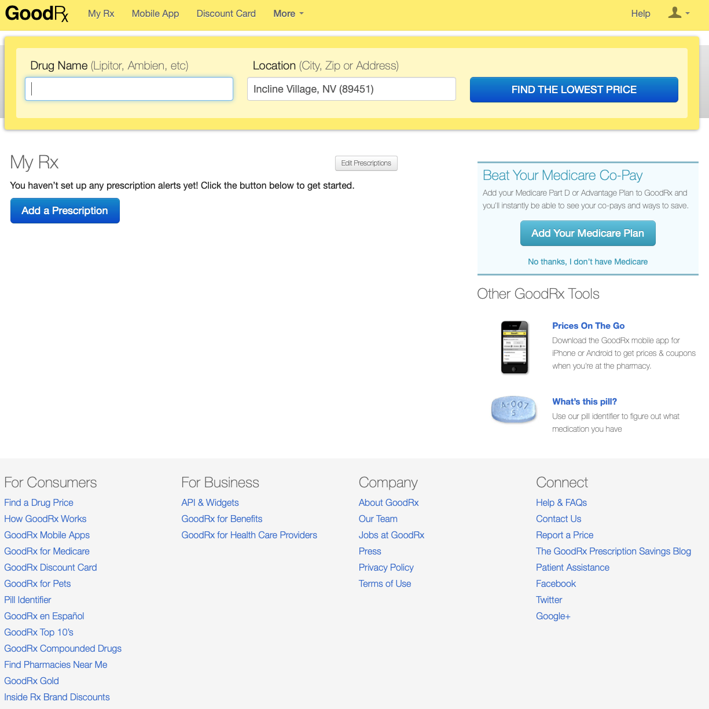Click Add Your Medicare Plan button
Image resolution: width=709 pixels, height=709 pixels.
click(588, 233)
